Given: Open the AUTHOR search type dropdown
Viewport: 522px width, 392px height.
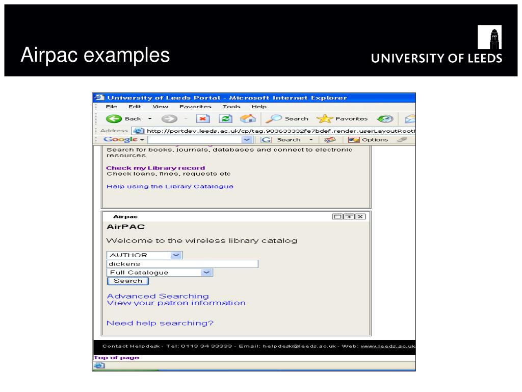Looking at the screenshot, I should (176, 255).
